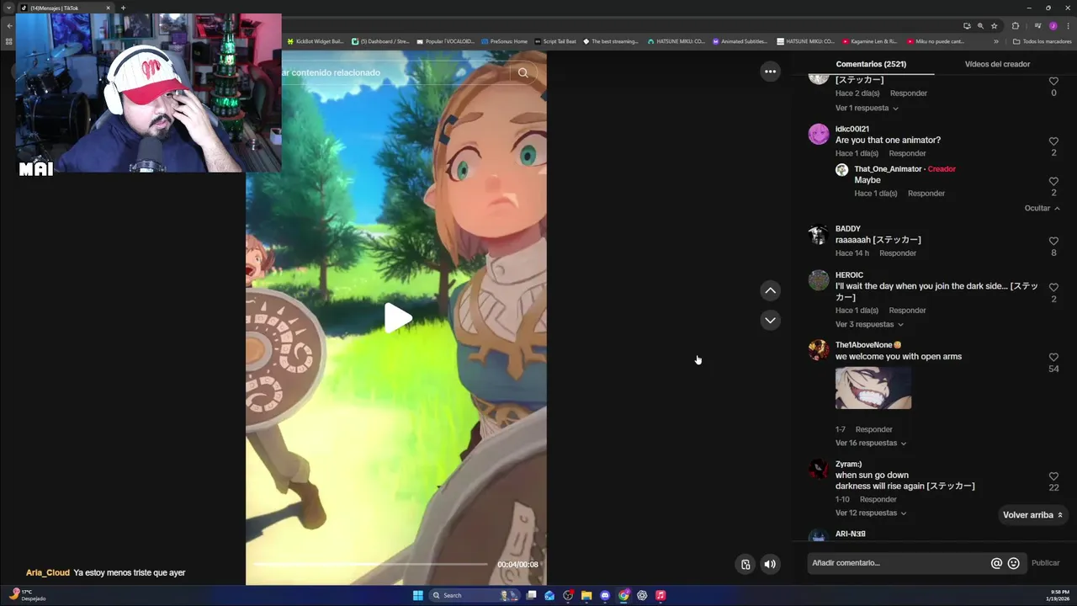Open HEROIC's profile avatar
This screenshot has height=606, width=1077.
click(x=819, y=280)
